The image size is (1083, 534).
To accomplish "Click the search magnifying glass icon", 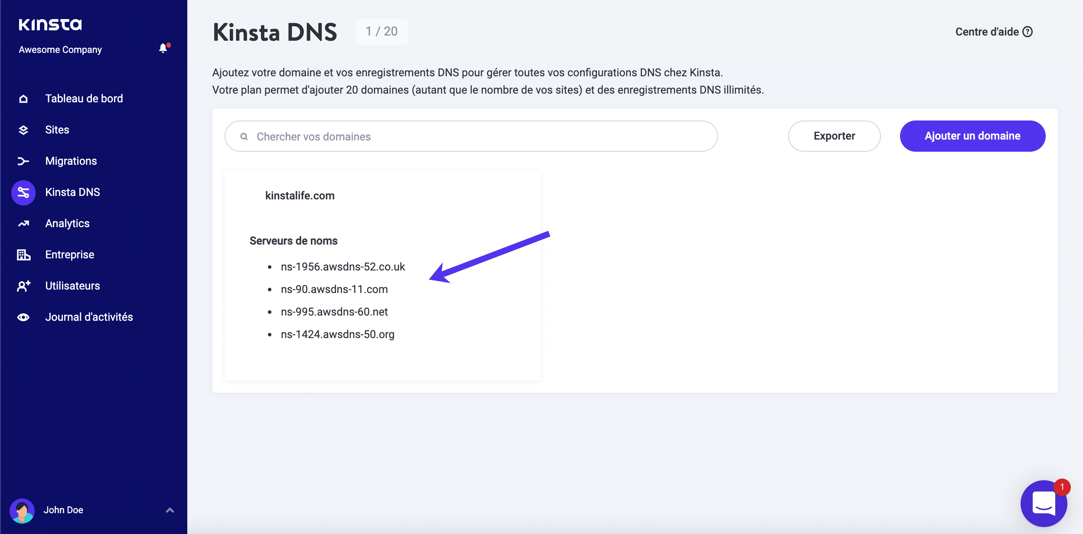I will (x=245, y=136).
